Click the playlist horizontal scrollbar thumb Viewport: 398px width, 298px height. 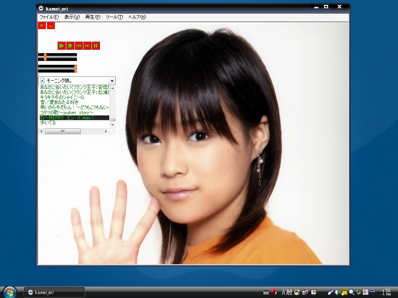[x=63, y=131]
